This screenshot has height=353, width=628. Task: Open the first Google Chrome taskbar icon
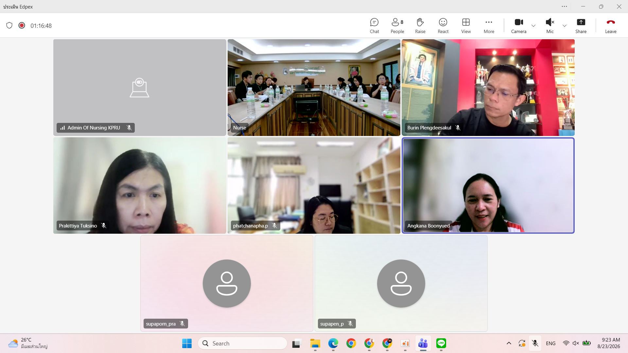[351, 344]
